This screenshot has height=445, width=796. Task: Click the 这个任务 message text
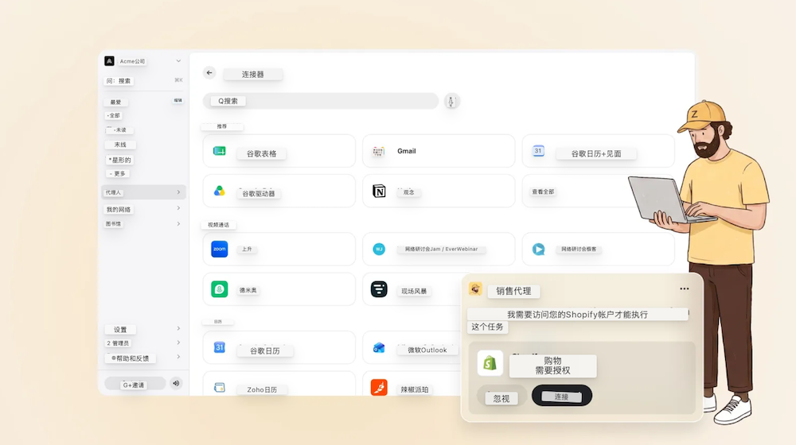[487, 327]
